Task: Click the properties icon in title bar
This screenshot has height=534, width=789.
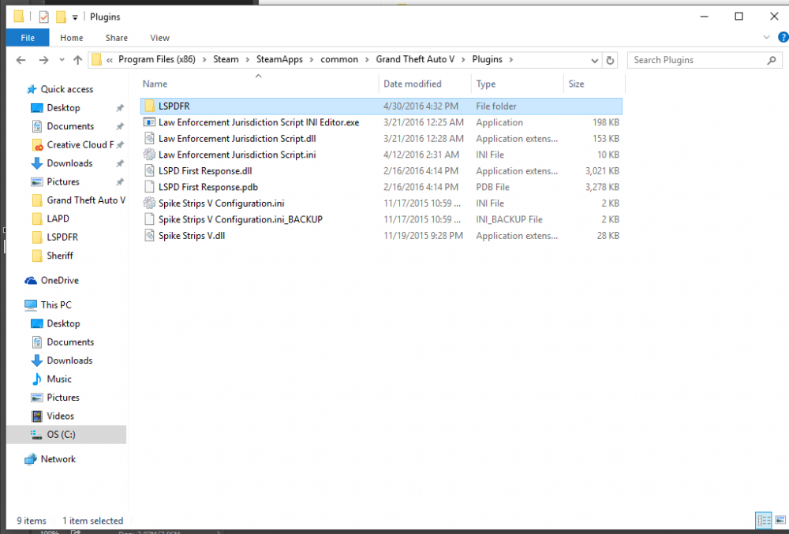Action: point(43,17)
